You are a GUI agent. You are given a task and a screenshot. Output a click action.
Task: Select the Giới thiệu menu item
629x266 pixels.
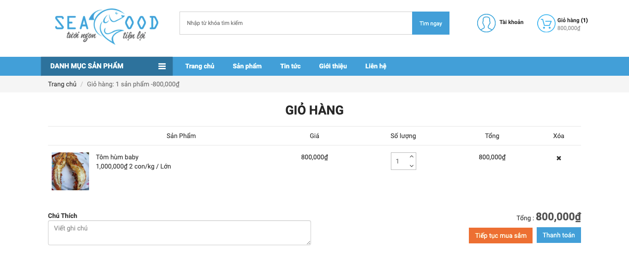point(333,66)
